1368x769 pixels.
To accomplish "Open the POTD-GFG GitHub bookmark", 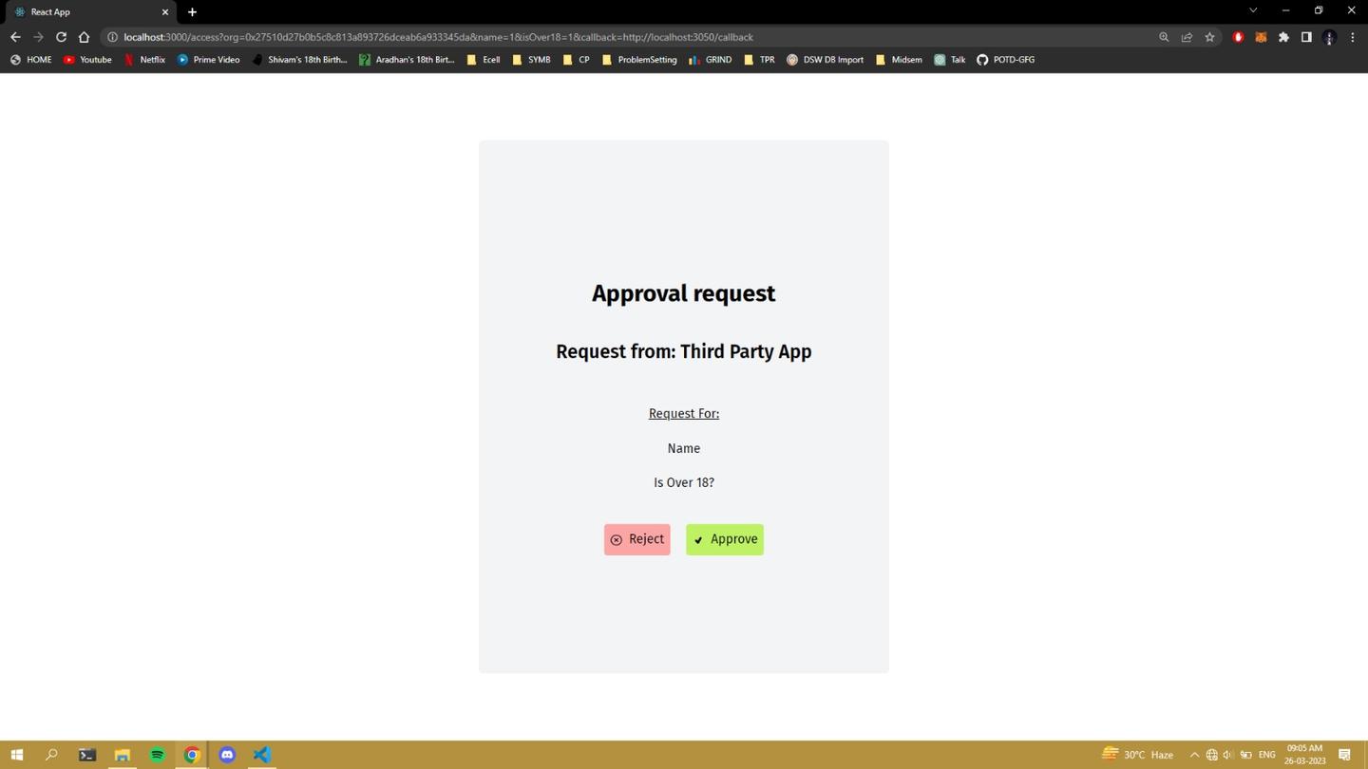I will 1005,59.
